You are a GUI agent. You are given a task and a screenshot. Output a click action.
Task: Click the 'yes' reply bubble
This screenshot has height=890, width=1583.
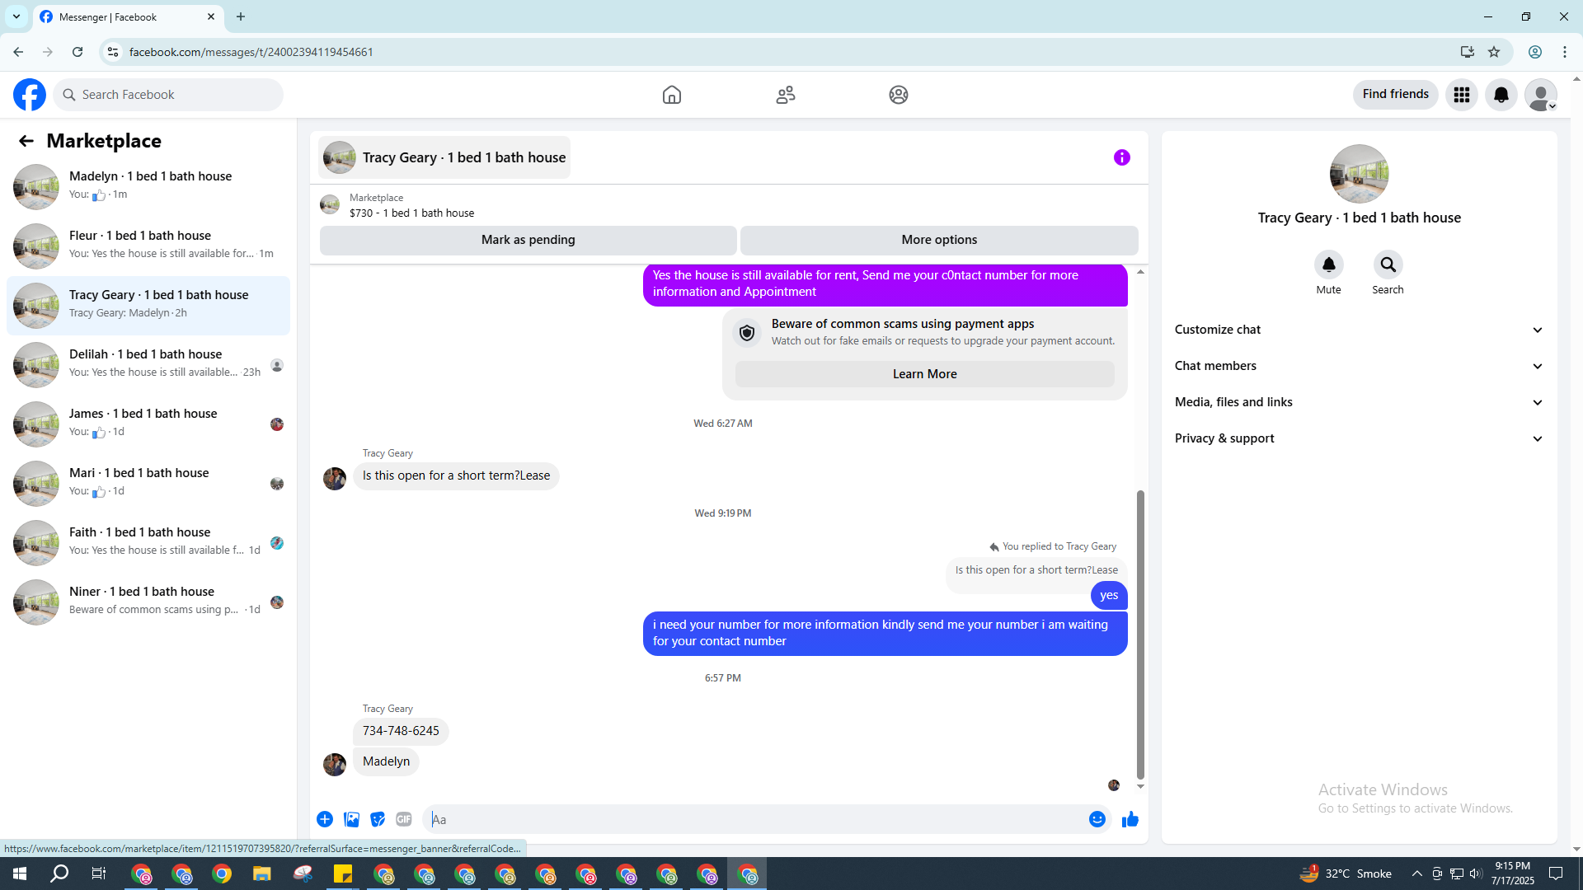coord(1109,595)
